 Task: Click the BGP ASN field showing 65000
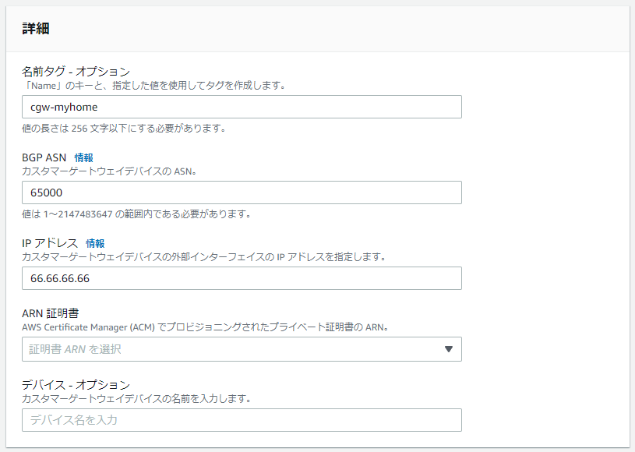[x=242, y=192]
